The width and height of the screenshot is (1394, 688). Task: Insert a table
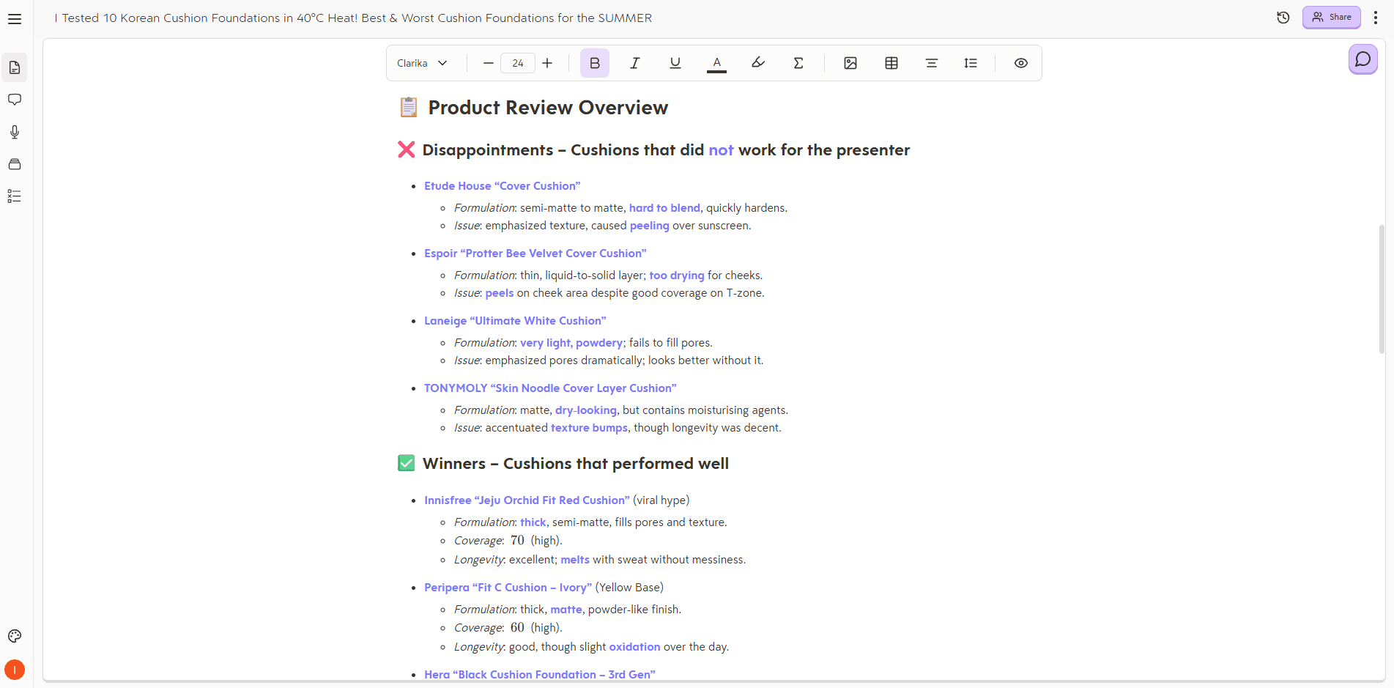coord(891,63)
